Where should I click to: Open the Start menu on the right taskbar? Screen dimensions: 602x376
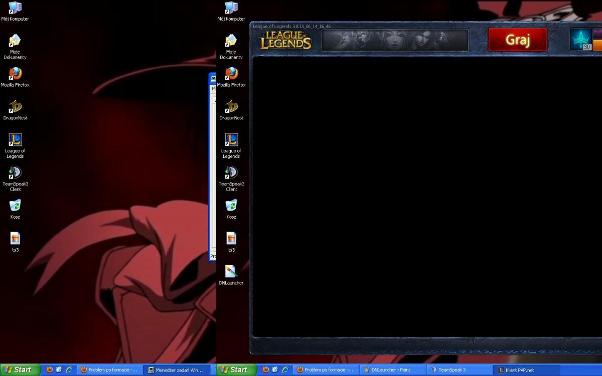[x=236, y=369]
